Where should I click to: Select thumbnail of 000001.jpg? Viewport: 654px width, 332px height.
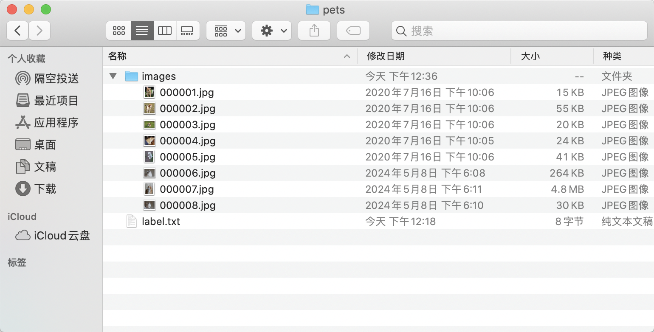coord(149,92)
